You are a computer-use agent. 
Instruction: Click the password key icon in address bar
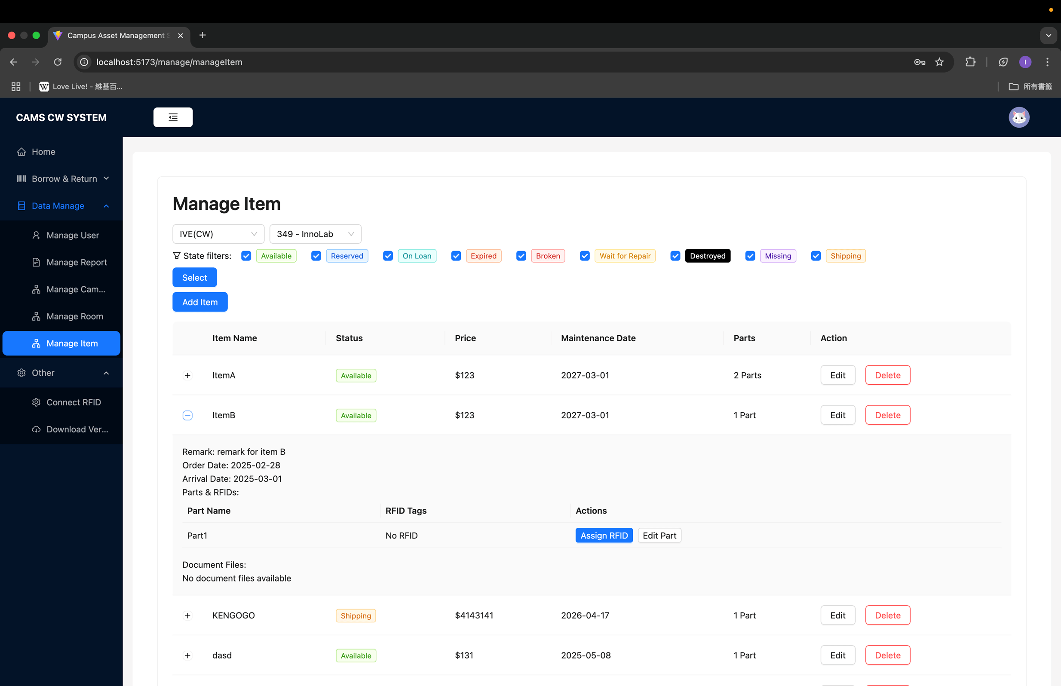[920, 62]
